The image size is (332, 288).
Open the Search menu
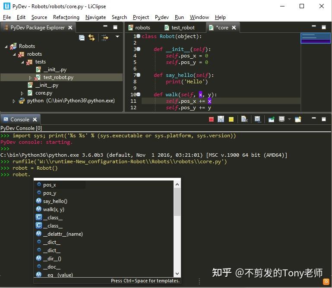(x=119, y=17)
